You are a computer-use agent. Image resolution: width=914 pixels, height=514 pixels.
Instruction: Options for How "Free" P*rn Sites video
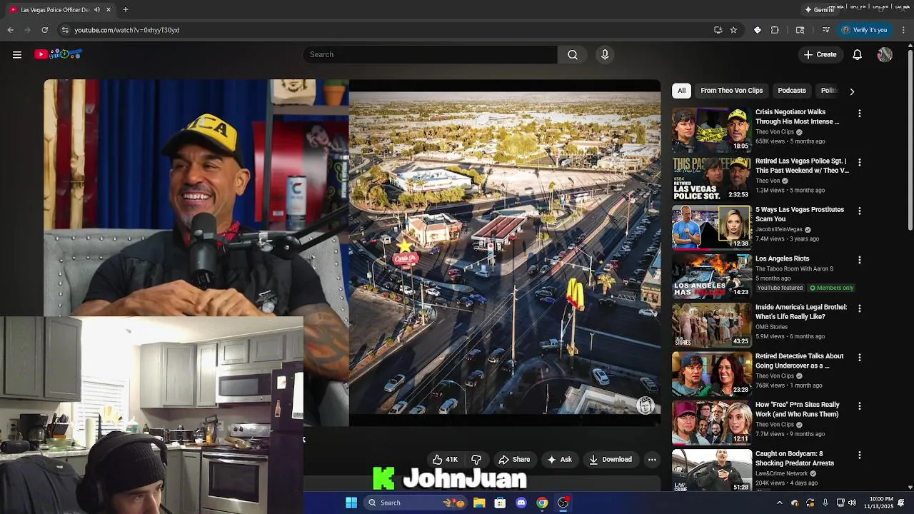point(860,406)
